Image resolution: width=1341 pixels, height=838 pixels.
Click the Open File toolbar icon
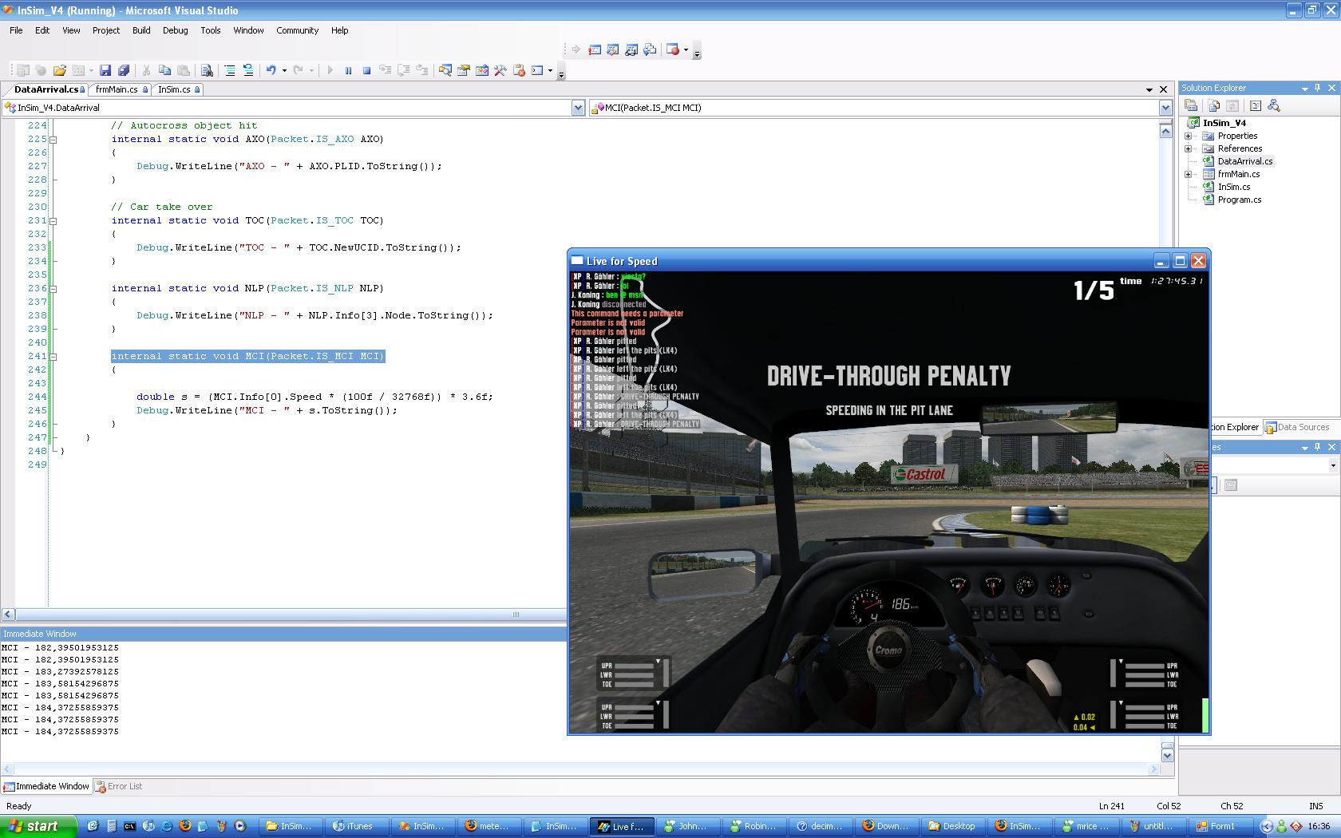(60, 70)
